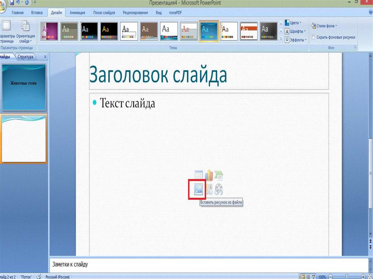
Task: Select the second slide thumbnail
Action: [24, 139]
